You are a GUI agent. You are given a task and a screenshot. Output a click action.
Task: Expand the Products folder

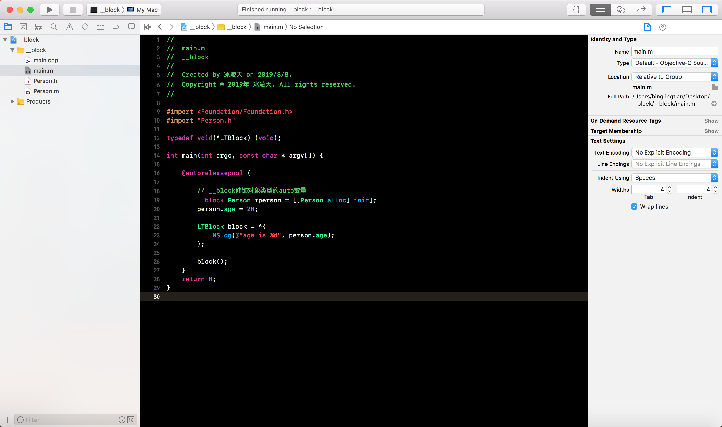pyautogui.click(x=12, y=101)
